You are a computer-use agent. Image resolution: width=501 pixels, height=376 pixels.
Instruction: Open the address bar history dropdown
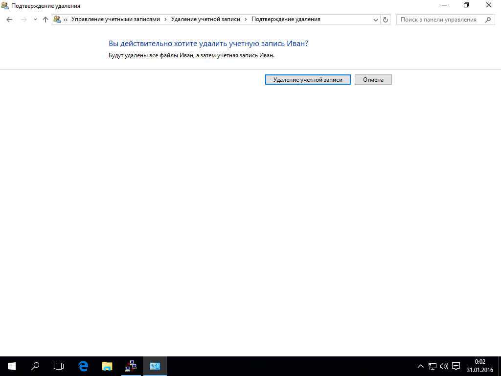coord(375,20)
